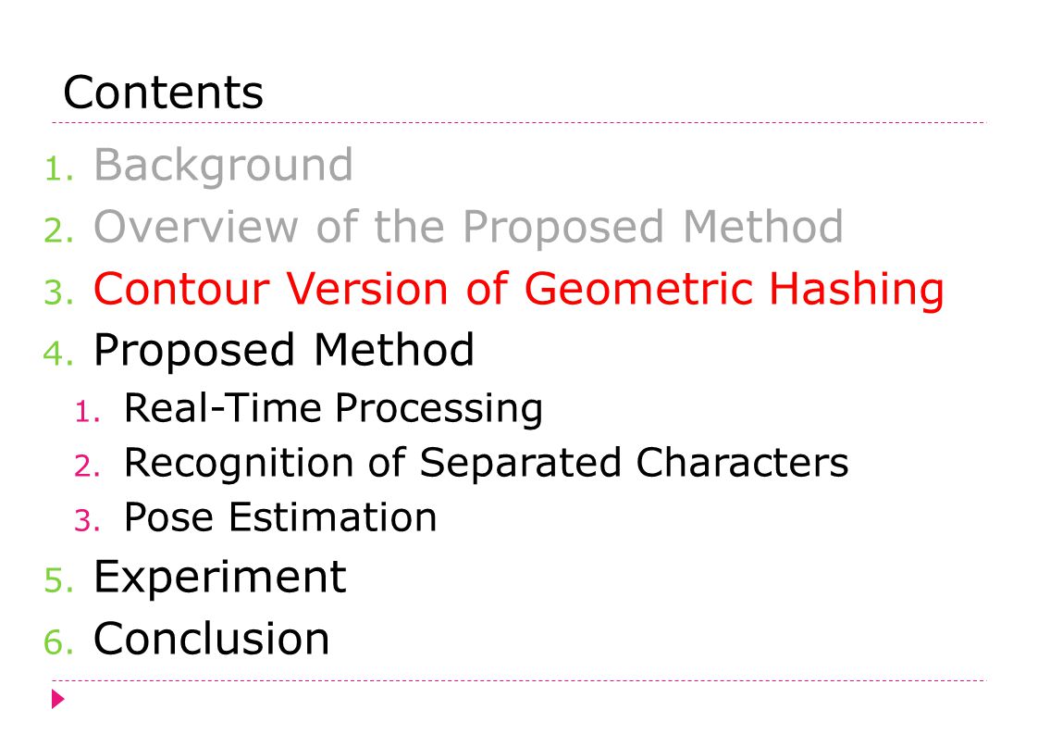Select the 'Contents' slide title
The height and width of the screenshot is (734, 1038).
163,92
